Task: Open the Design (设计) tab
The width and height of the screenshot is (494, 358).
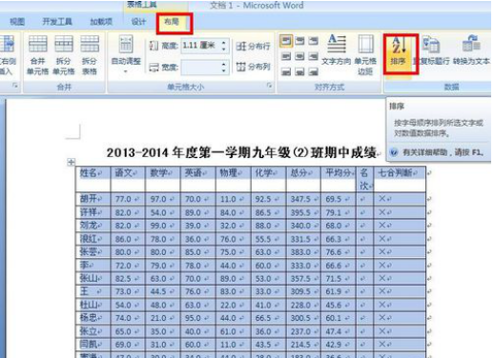Action: [x=138, y=22]
